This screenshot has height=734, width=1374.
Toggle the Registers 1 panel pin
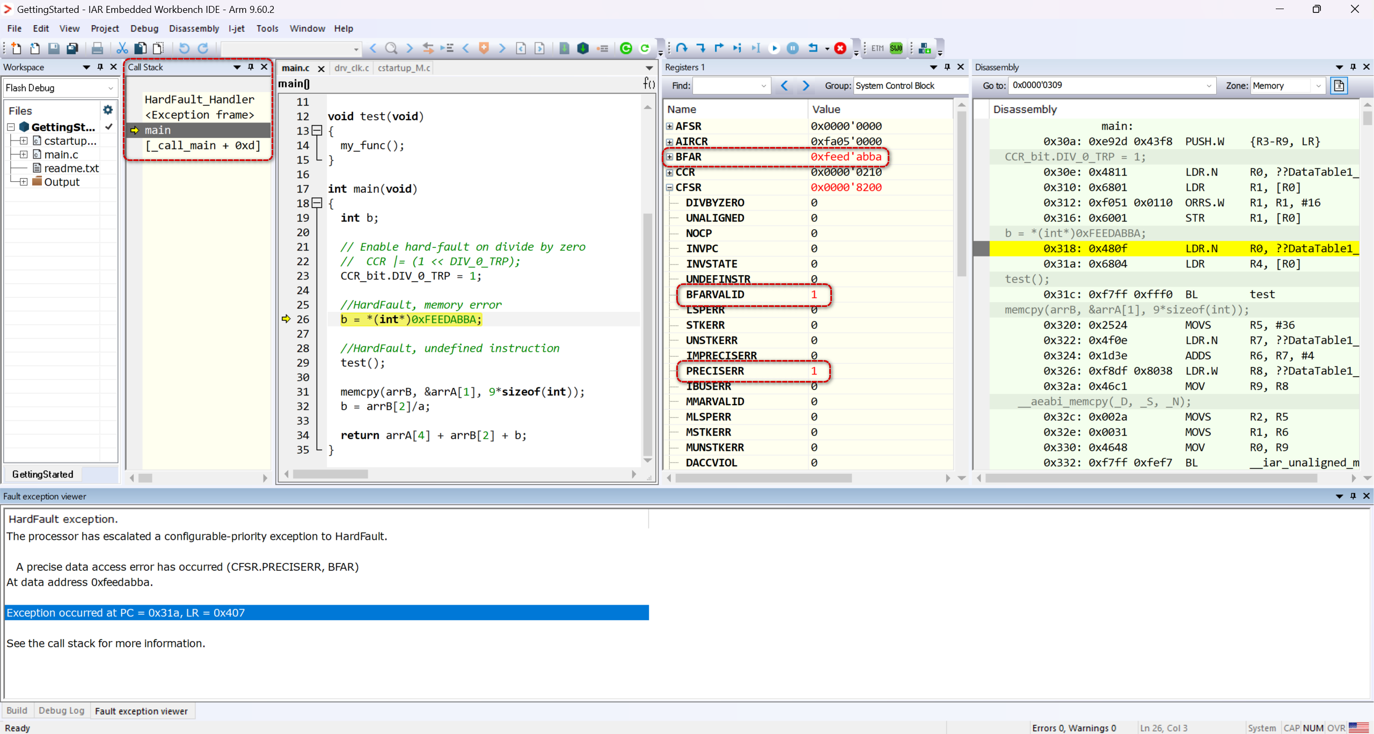(x=947, y=67)
